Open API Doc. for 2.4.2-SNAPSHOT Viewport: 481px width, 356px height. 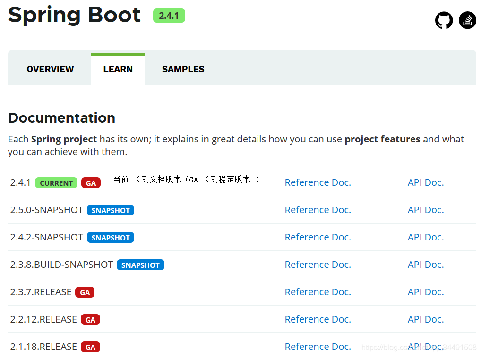(x=426, y=237)
